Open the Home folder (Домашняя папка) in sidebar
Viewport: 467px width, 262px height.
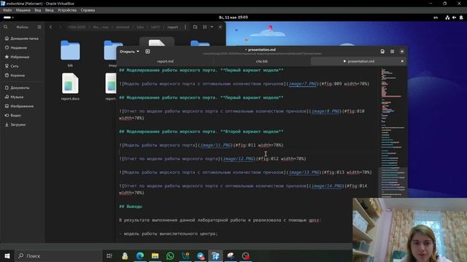(x=22, y=39)
